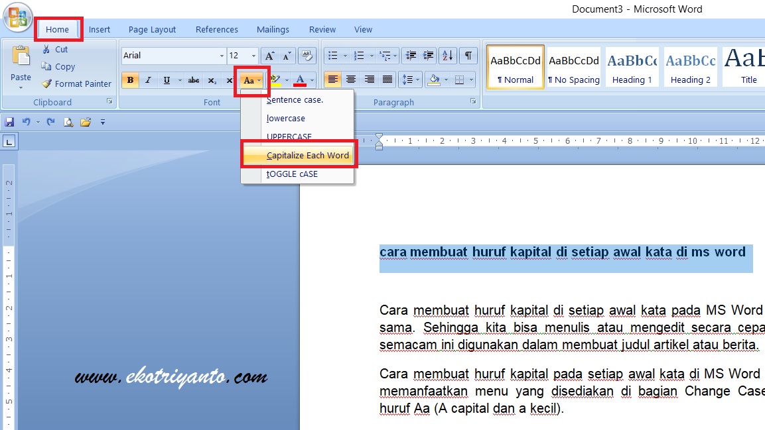The width and height of the screenshot is (765, 430).
Task: Align the text to the right
Action: coord(370,80)
